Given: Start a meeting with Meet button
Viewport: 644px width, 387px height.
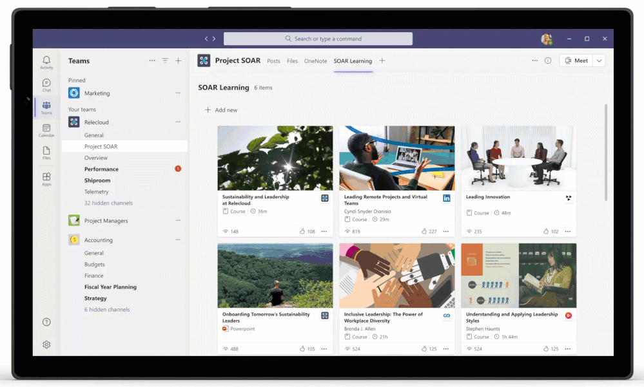Looking at the screenshot, I should click(576, 61).
